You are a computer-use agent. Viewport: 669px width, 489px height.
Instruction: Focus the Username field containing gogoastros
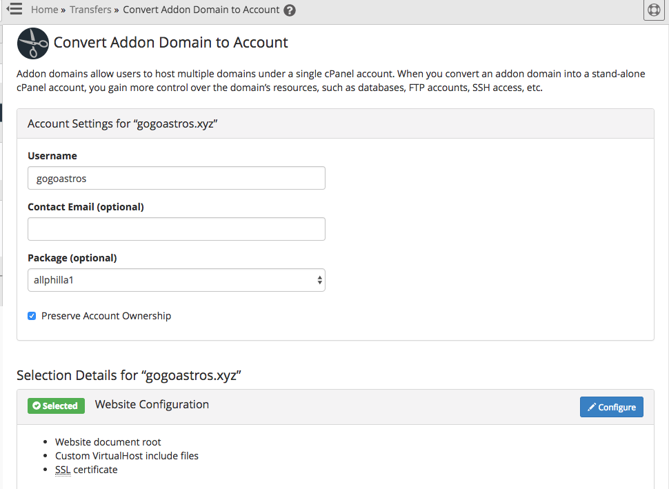[177, 178]
